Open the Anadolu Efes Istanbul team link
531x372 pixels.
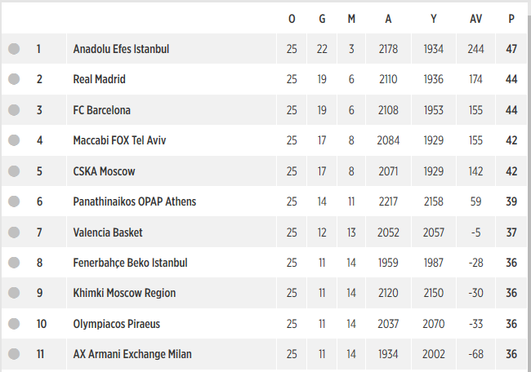click(x=121, y=49)
